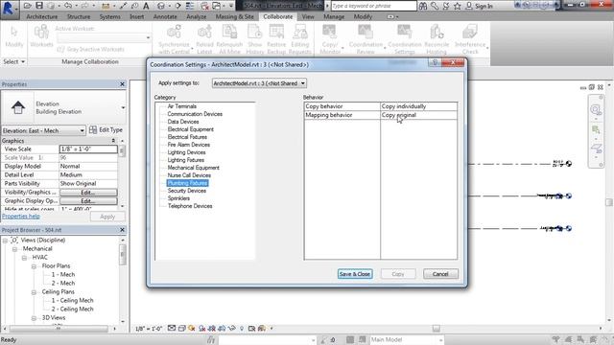Open the Select panel dropdown
Viewport: 614px width, 345px height.
[x=14, y=61]
